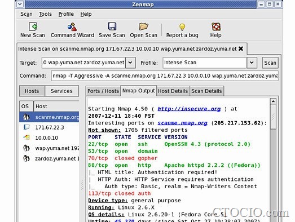Screen dimensions: 295x222
Task: Click the OS icon next to 171.67.22.3
Action: click(x=27, y=127)
